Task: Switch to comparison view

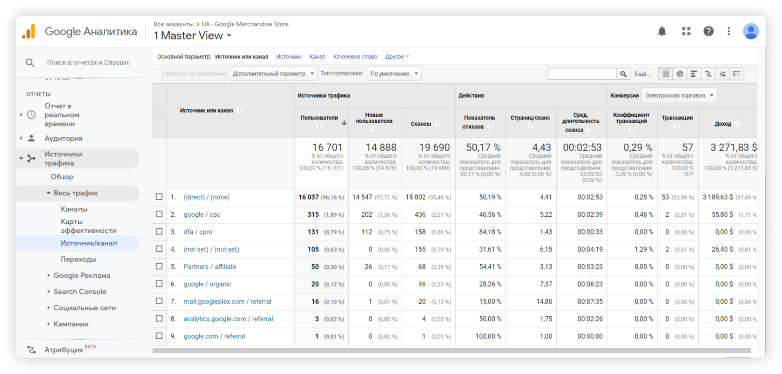Action: point(708,74)
